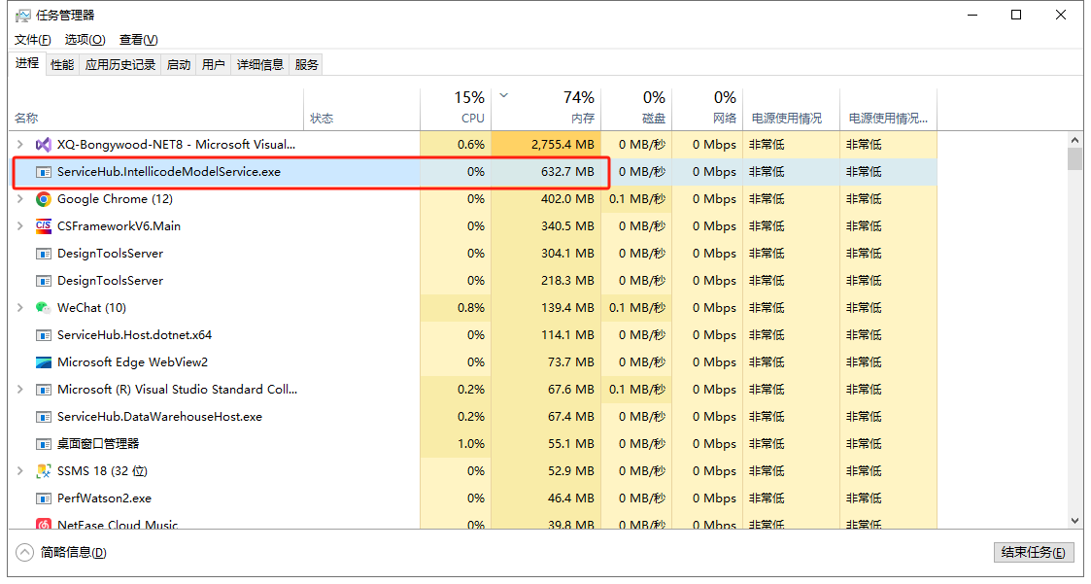This screenshot has width=1091, height=584.
Task: Click the PerfWatson2.exe icon
Action: click(x=43, y=498)
